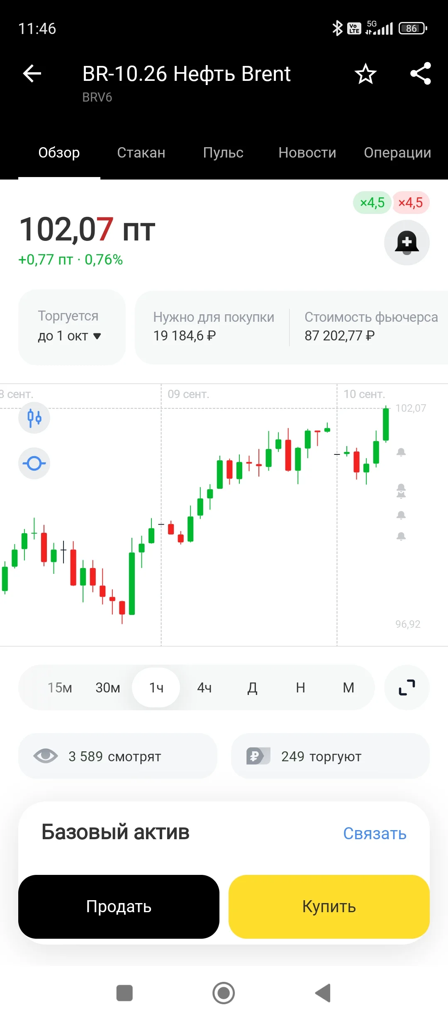This screenshot has width=448, height=1020.
Task: Open the Обзор tab
Action: tap(59, 153)
